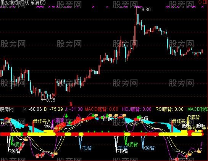Click the 9.80 high price label
Image resolution: width=208 pixels, height=161 pixels.
[x=146, y=9]
